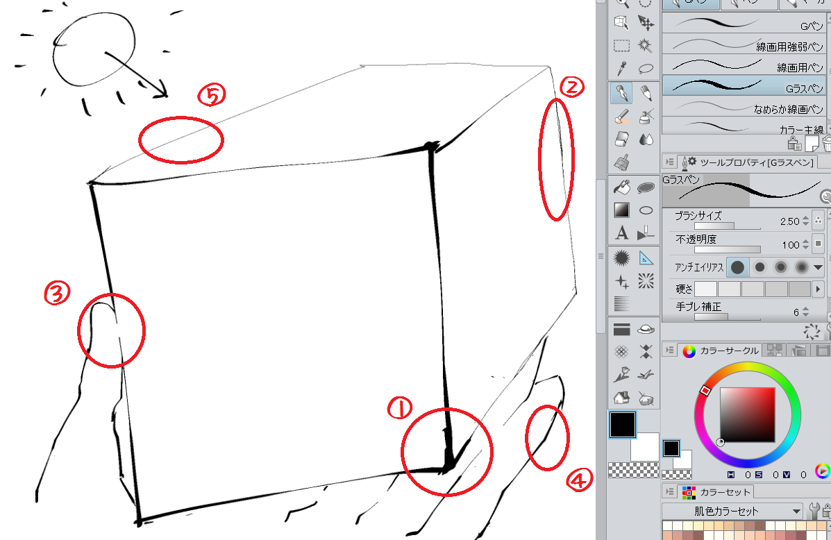Open the hardness detail arrow button
The height and width of the screenshot is (540, 831).
click(818, 289)
